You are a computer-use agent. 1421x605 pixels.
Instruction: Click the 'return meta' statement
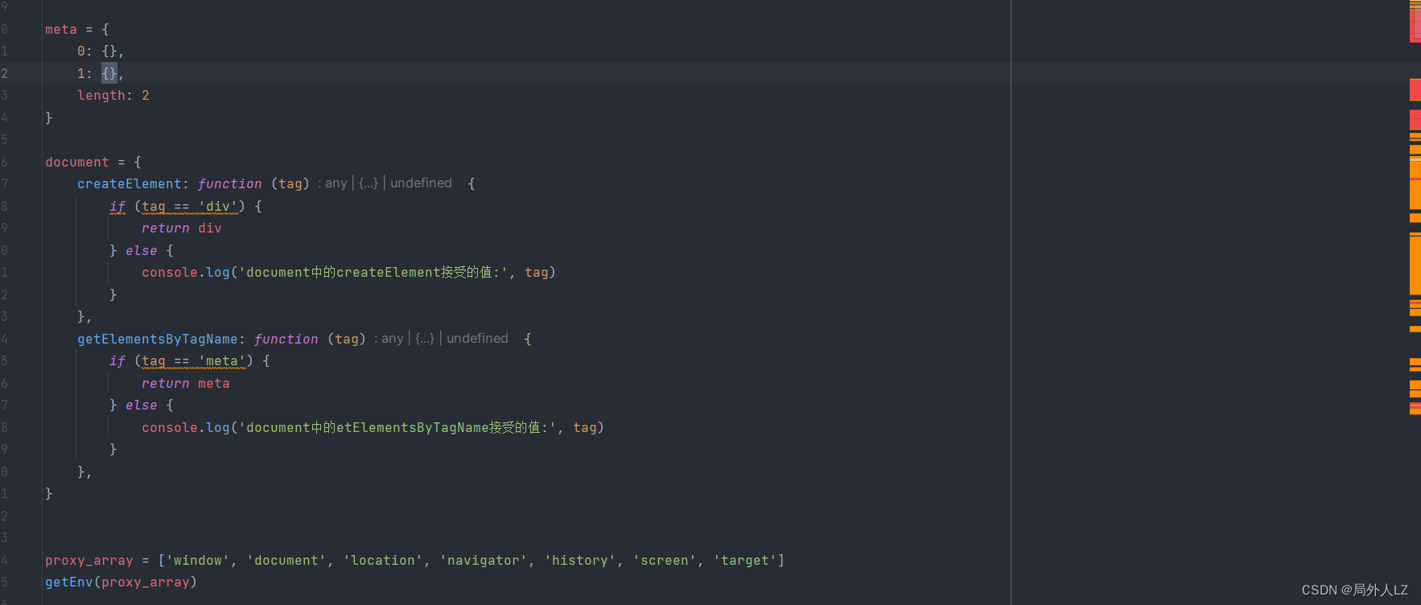click(186, 384)
